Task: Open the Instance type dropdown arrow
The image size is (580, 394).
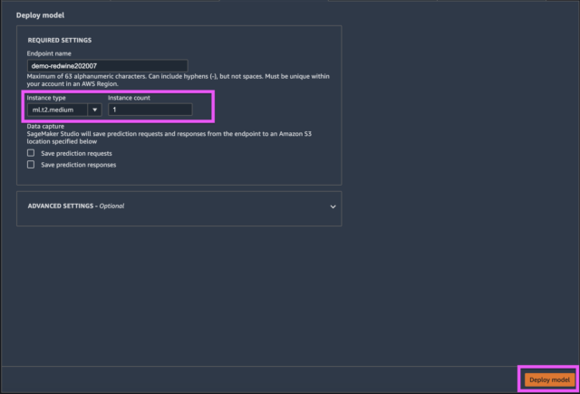Action: coord(94,110)
